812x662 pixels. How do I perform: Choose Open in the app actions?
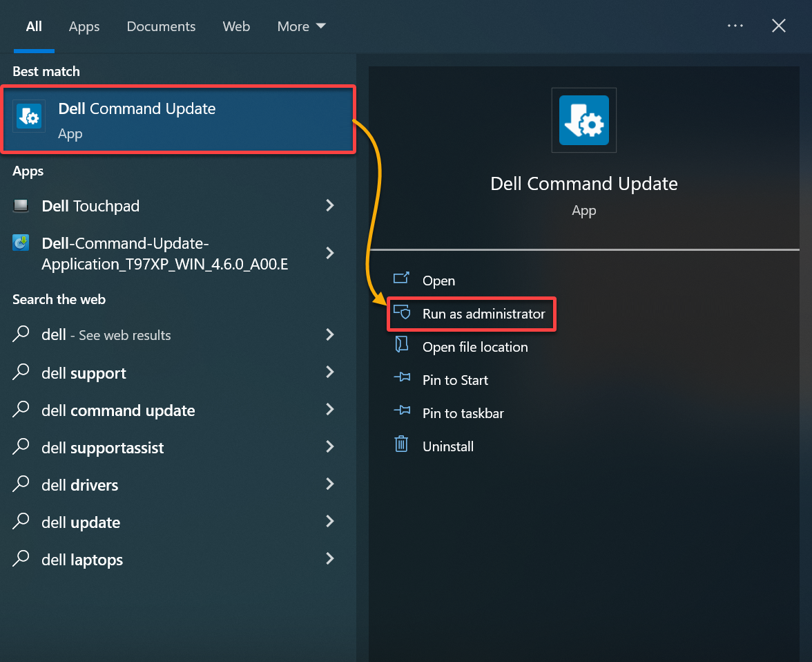(x=438, y=281)
